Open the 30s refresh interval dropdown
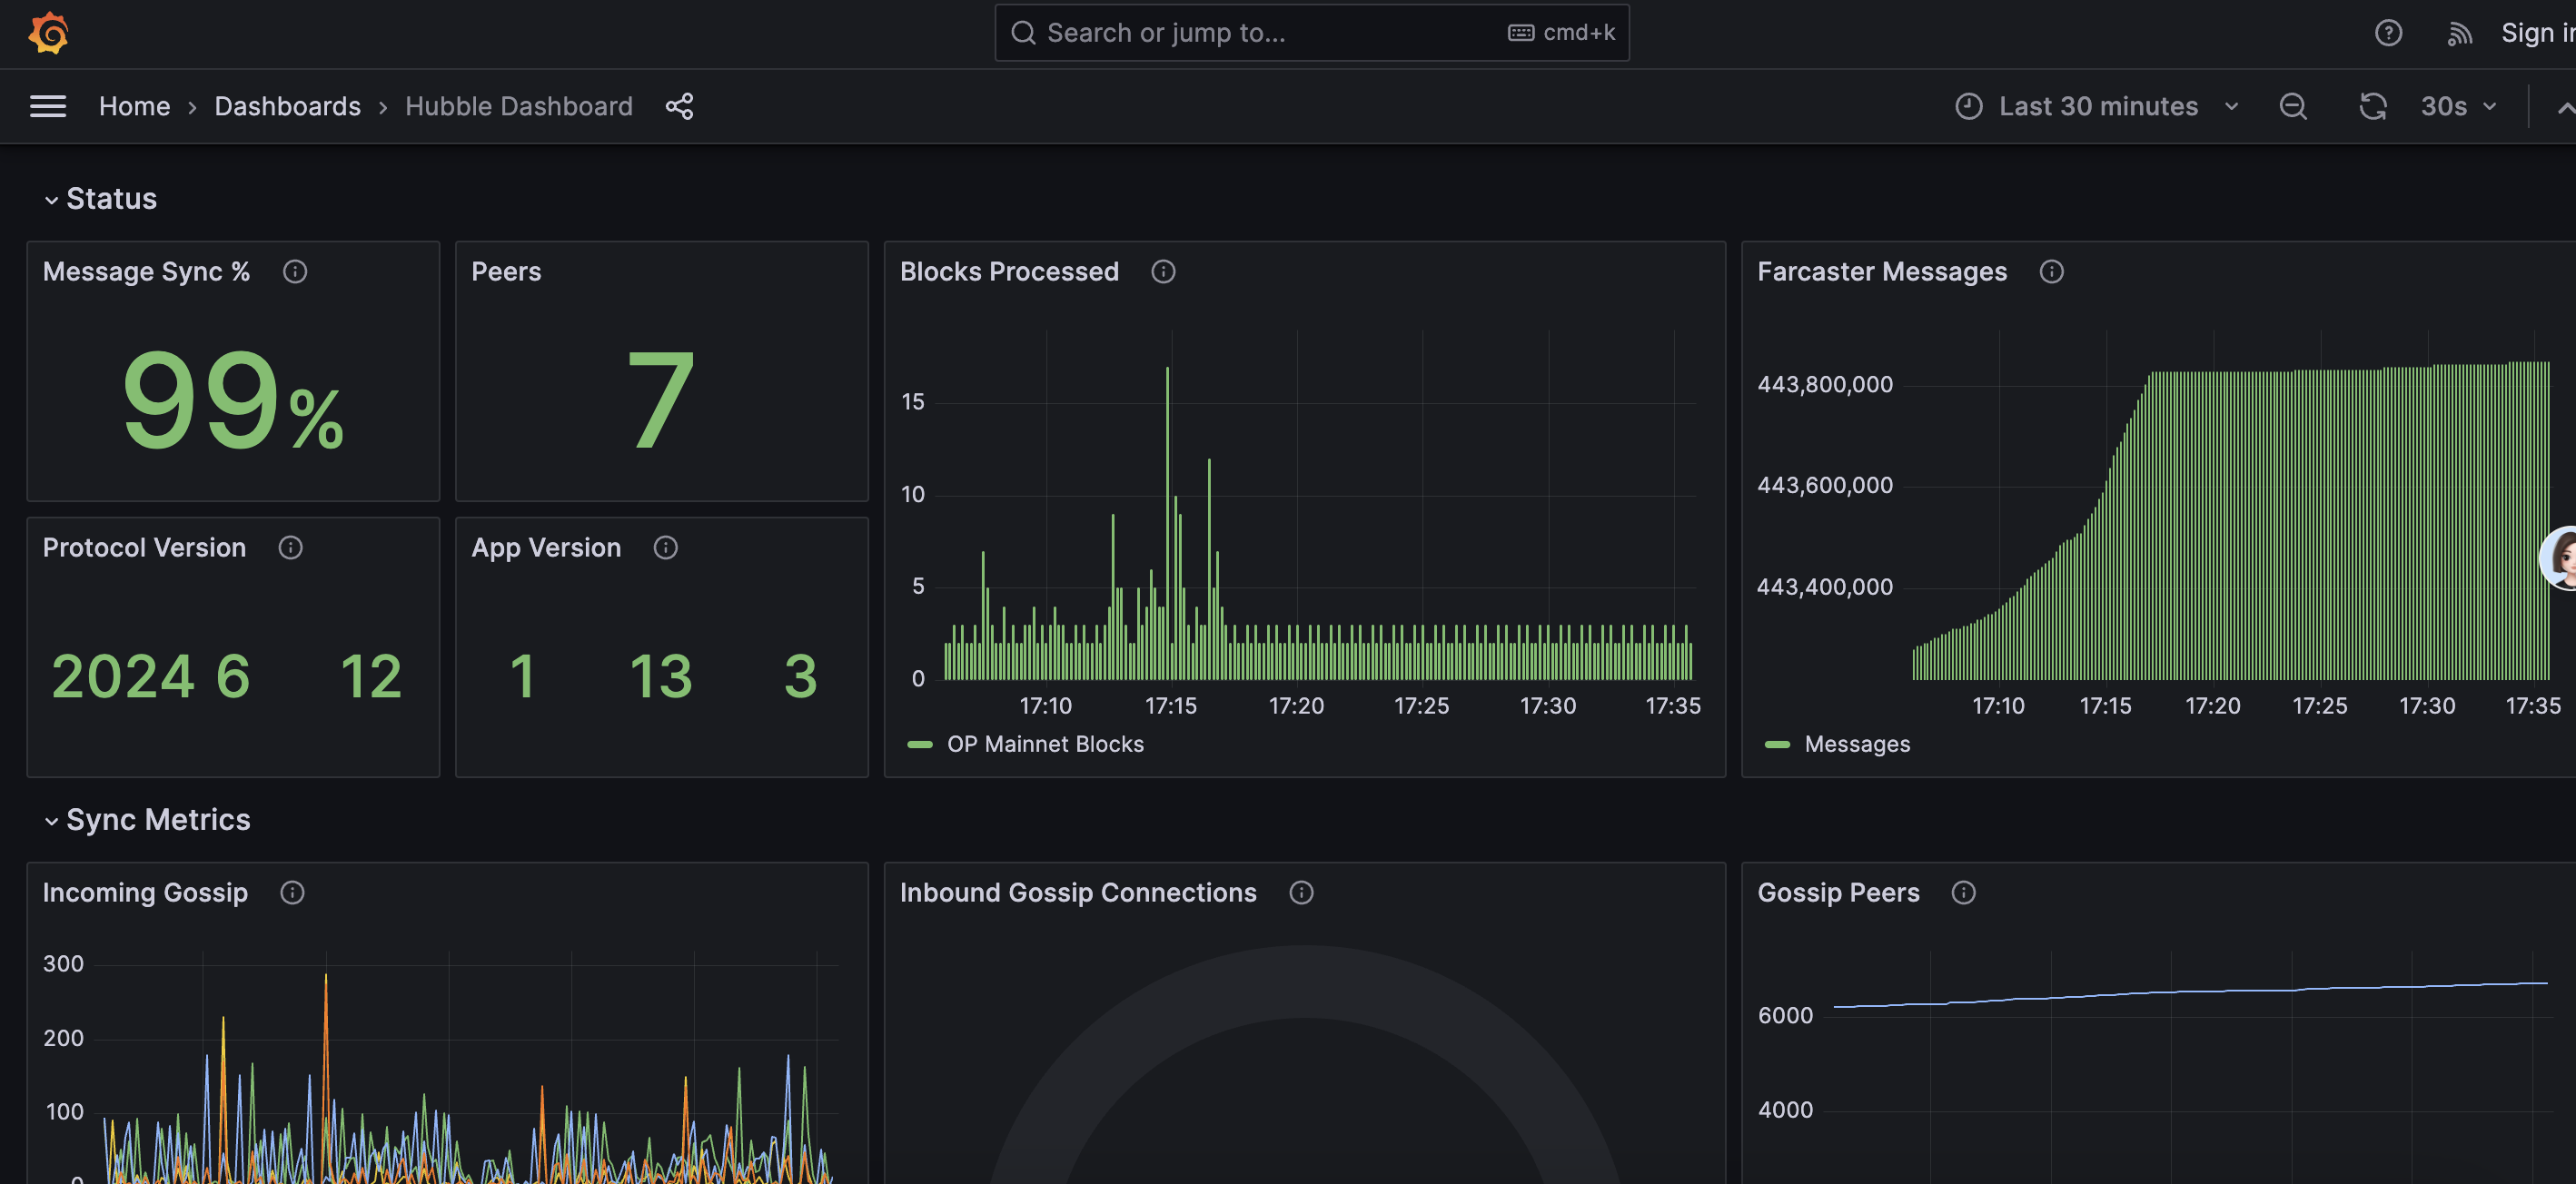Screen dimensions: 2576x1184 coord(2457,106)
